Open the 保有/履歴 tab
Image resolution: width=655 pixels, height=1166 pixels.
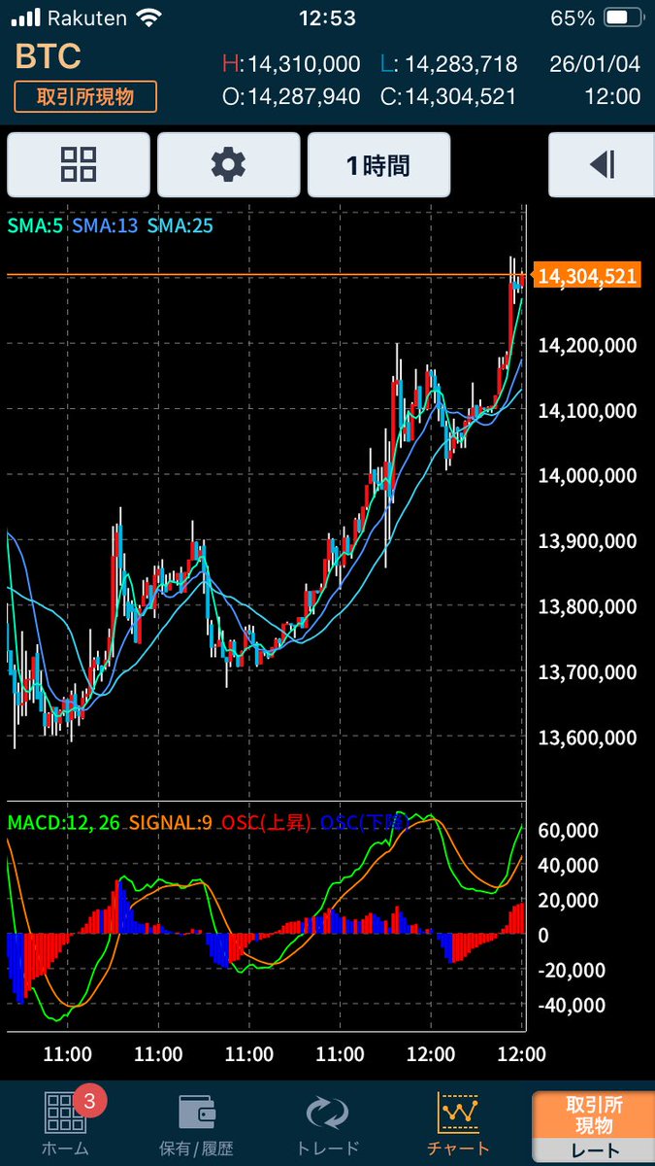pos(196,1124)
